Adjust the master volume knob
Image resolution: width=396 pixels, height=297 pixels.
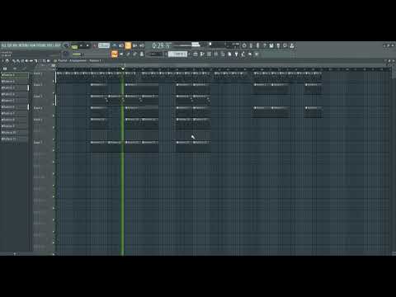click(x=66, y=45)
